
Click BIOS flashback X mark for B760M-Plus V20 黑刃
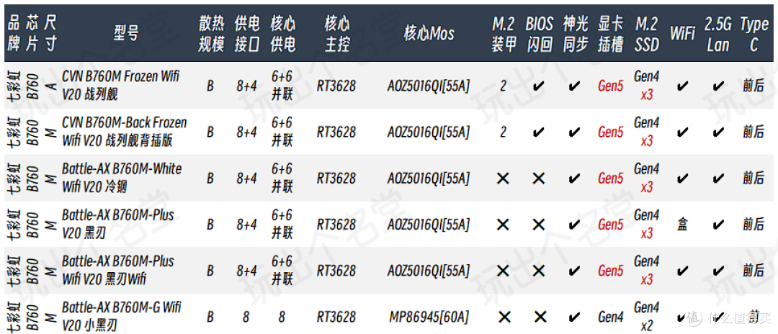click(x=539, y=225)
